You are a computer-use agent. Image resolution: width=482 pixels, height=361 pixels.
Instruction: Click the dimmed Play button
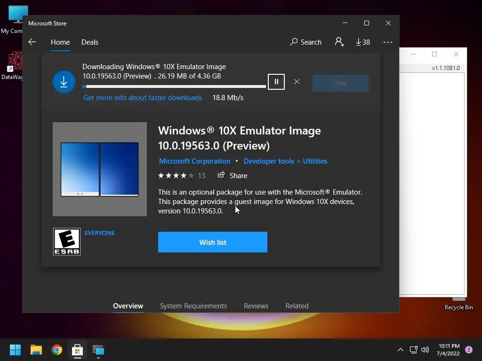pyautogui.click(x=341, y=83)
